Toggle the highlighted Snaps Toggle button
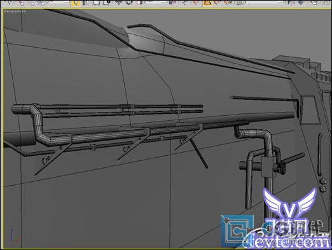The width and height of the screenshot is (332, 250). click(207, 3)
